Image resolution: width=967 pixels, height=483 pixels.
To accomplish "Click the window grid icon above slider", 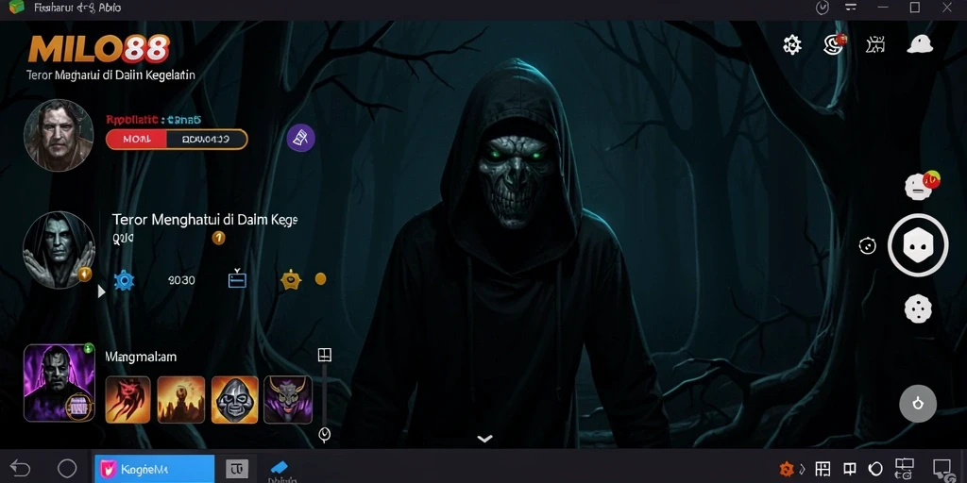I will pyautogui.click(x=325, y=355).
